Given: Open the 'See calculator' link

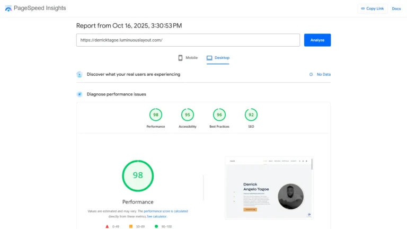Looking at the screenshot, I should point(156,216).
